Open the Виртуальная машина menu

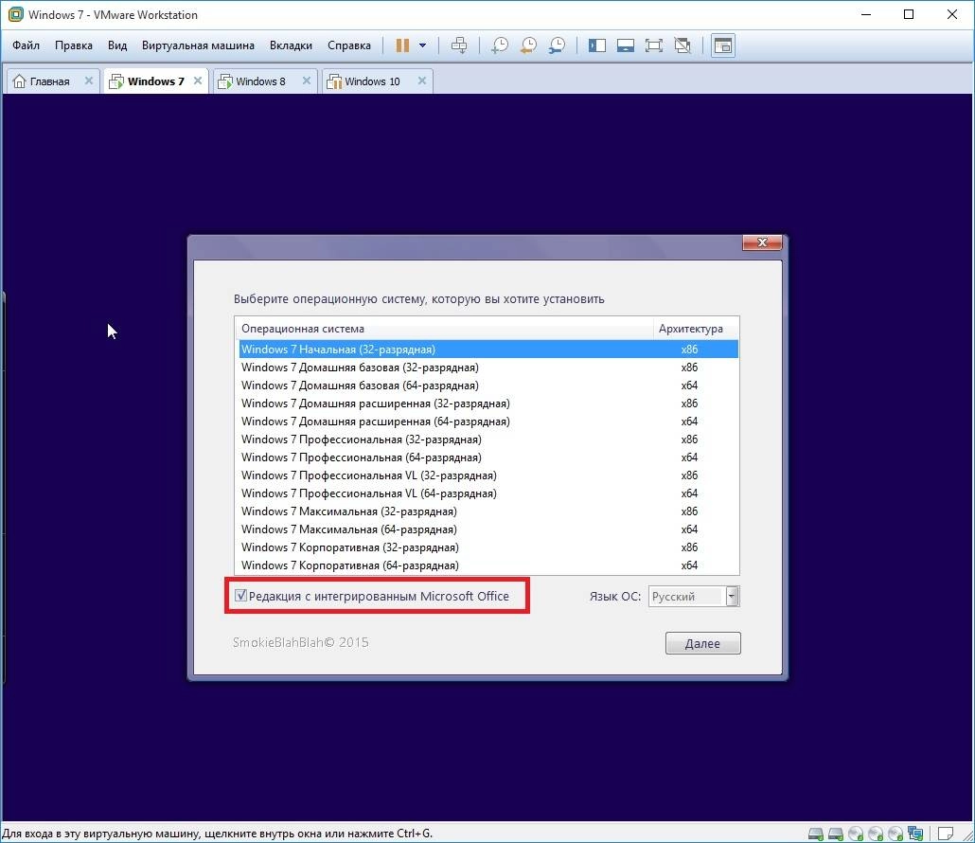(198, 45)
